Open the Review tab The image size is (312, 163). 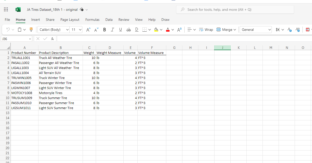(124, 20)
